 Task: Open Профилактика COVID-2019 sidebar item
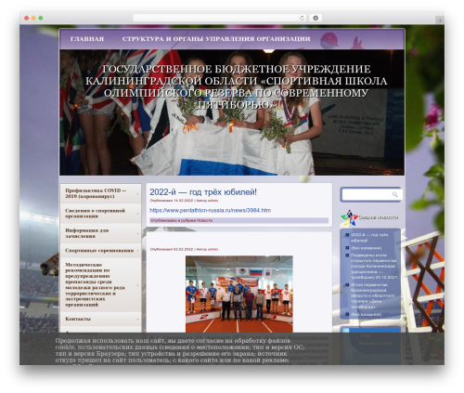(x=100, y=193)
